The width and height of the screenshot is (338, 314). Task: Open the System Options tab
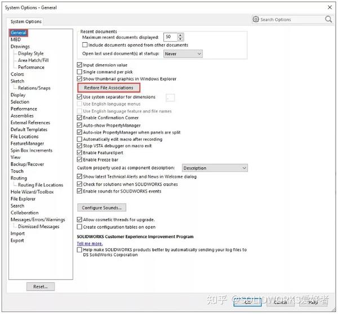[x=26, y=21]
